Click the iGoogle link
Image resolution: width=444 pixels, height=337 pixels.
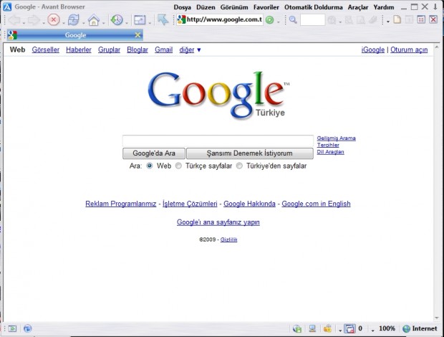(x=373, y=50)
